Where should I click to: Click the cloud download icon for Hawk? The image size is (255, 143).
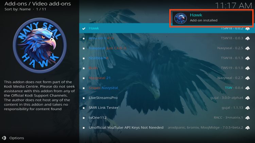(248, 29)
